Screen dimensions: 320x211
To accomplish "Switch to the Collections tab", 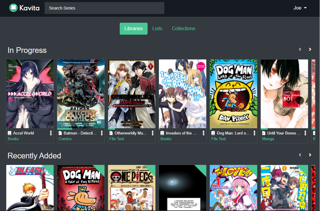I will point(183,28).
